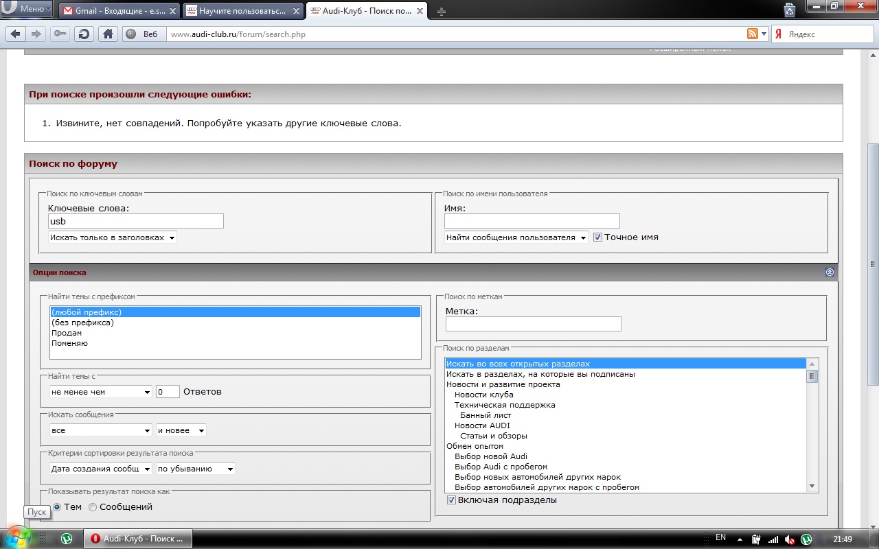The image size is (879, 549).
Task: Click the RSS feed icon in address bar
Action: coord(753,34)
